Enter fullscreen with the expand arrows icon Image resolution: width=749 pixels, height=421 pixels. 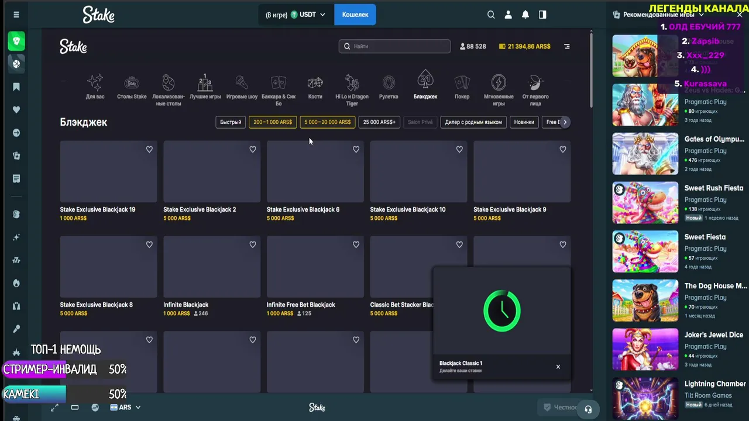(x=54, y=408)
